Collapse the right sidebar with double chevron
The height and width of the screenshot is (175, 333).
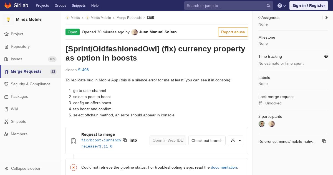pos(327,17)
